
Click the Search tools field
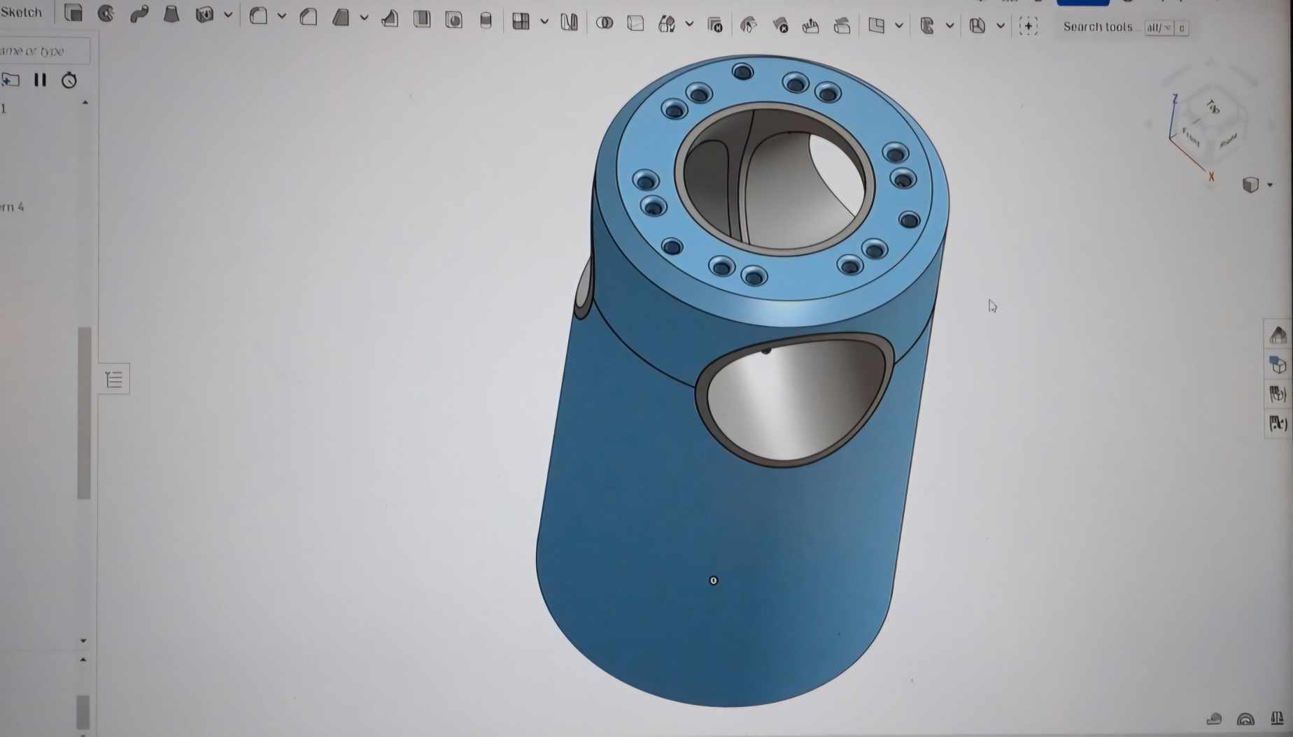point(1097,27)
